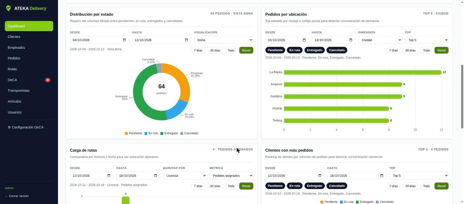Click 30 días in Pedidos por ubicación
This screenshot has height=204, width=464.
point(410,50)
